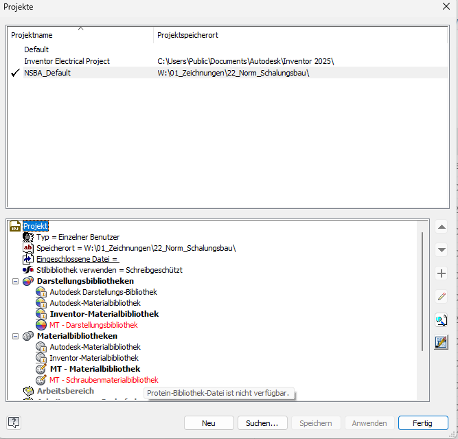Click the Speicherort 'ab' icon
Image resolution: width=458 pixels, height=439 pixels.
point(28,248)
